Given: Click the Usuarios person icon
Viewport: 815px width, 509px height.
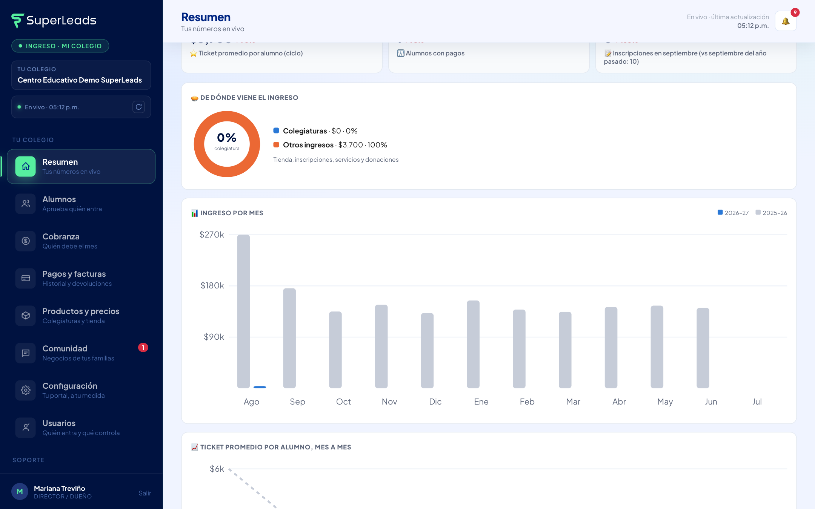Looking at the screenshot, I should (26, 428).
